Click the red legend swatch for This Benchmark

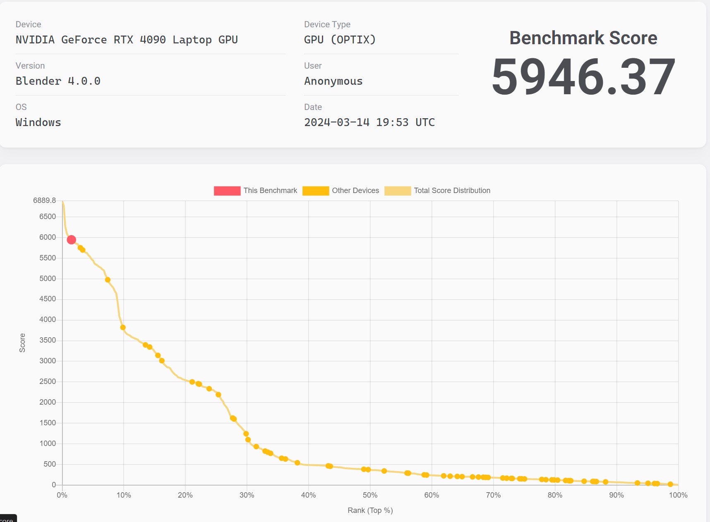[x=227, y=191]
